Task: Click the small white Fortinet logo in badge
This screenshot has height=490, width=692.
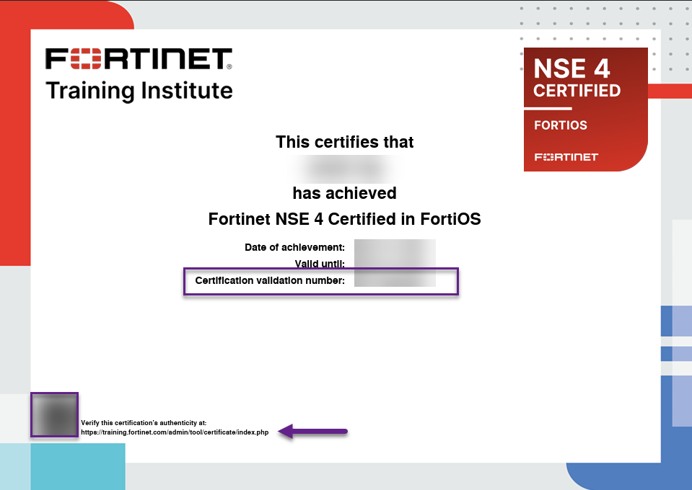Action: pyautogui.click(x=566, y=157)
